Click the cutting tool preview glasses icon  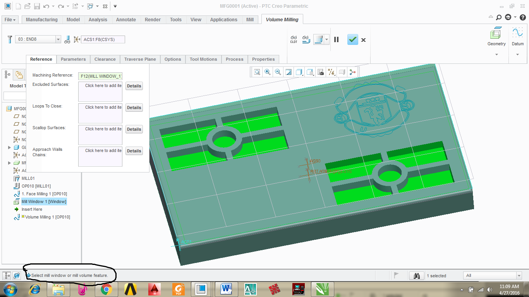tap(67, 39)
